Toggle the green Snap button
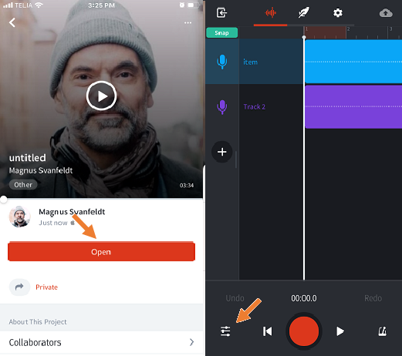Image resolution: width=402 pixels, height=356 pixels. pyautogui.click(x=221, y=33)
